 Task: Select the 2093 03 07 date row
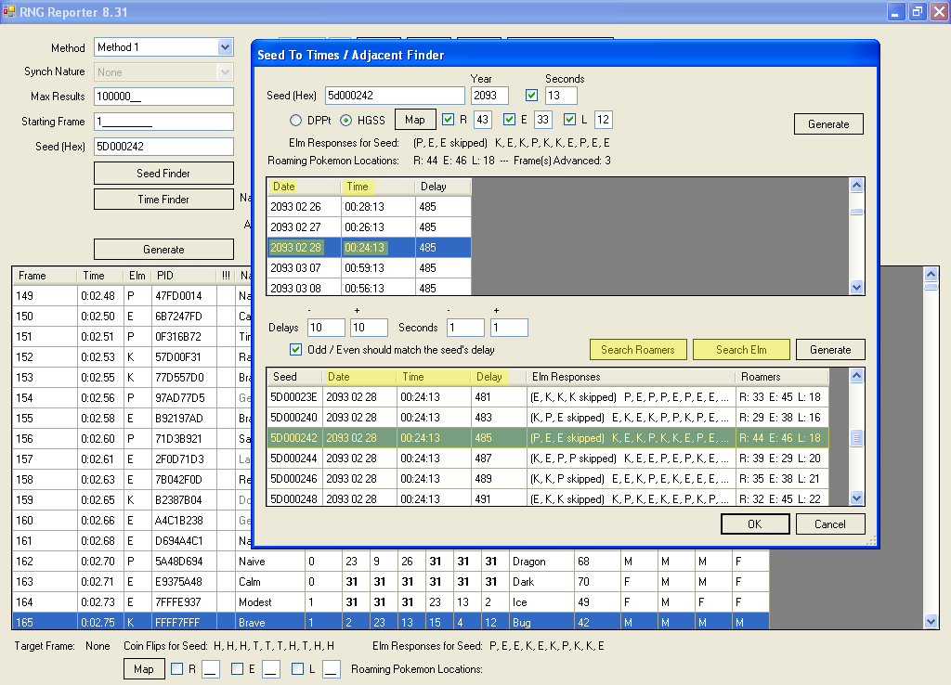click(304, 268)
